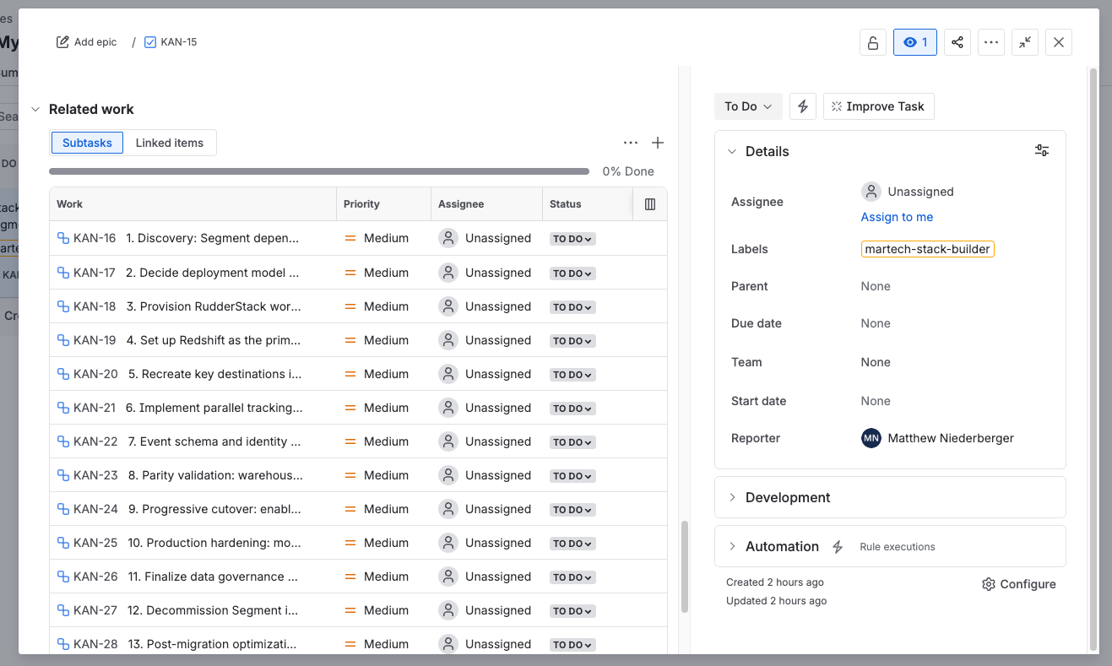The image size is (1112, 666).
Task: Open subtask KAN-22 Event schema and identity
Action: [214, 441]
